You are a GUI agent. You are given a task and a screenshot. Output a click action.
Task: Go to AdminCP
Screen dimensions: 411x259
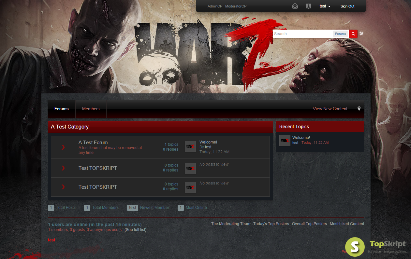click(x=215, y=6)
